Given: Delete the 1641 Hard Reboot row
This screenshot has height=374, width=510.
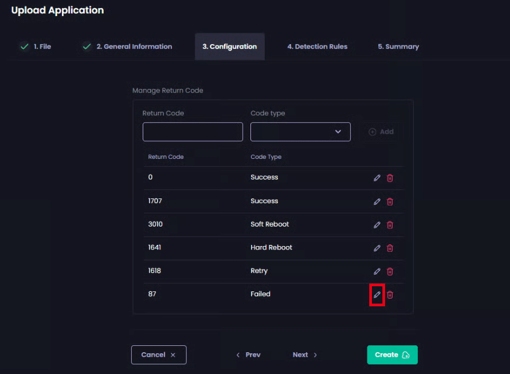Looking at the screenshot, I should (390, 248).
